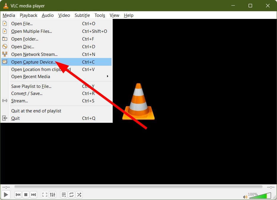The image size is (277, 200).
Task: Click the playback seek bar
Action: [138, 187]
